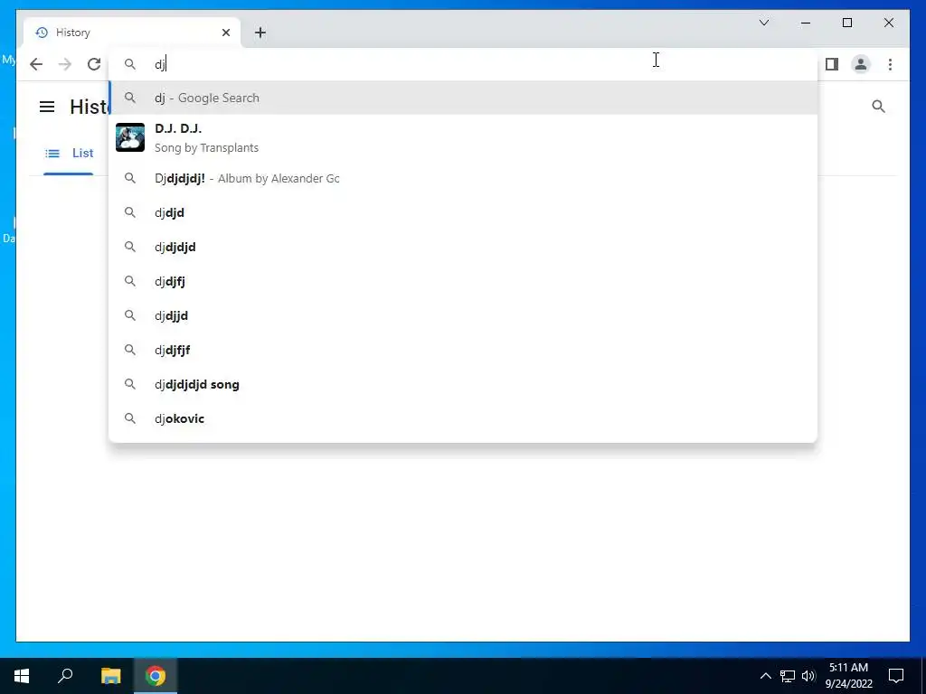Switch to the List view tab
Screen dimensions: 926x694
pos(69,154)
